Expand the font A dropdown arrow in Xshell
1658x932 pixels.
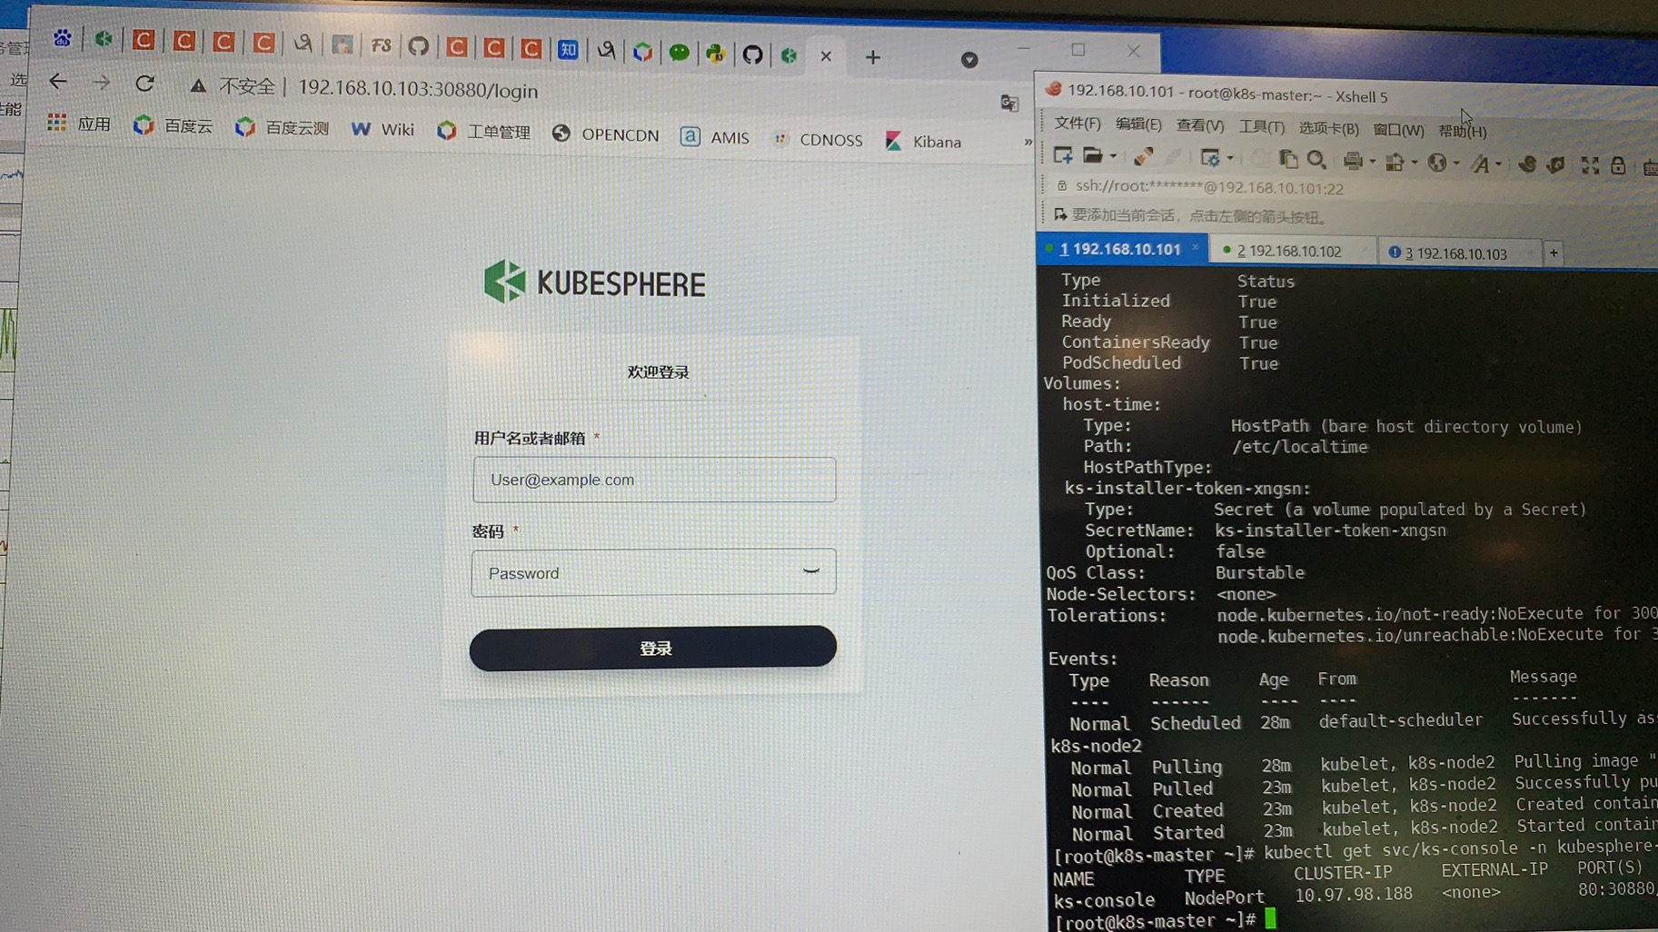(x=1498, y=164)
